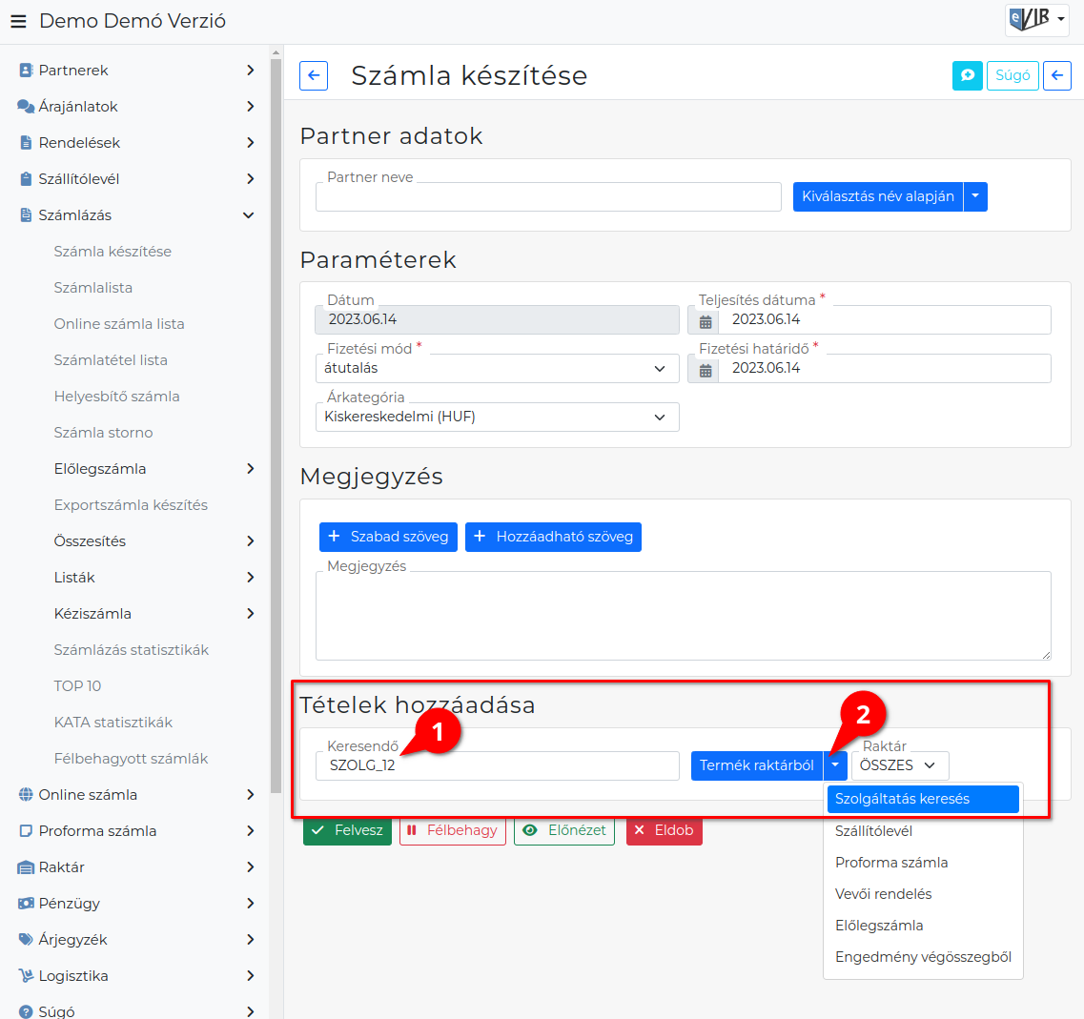
Task: Open the Fizetési mód dropdown
Action: [497, 369]
